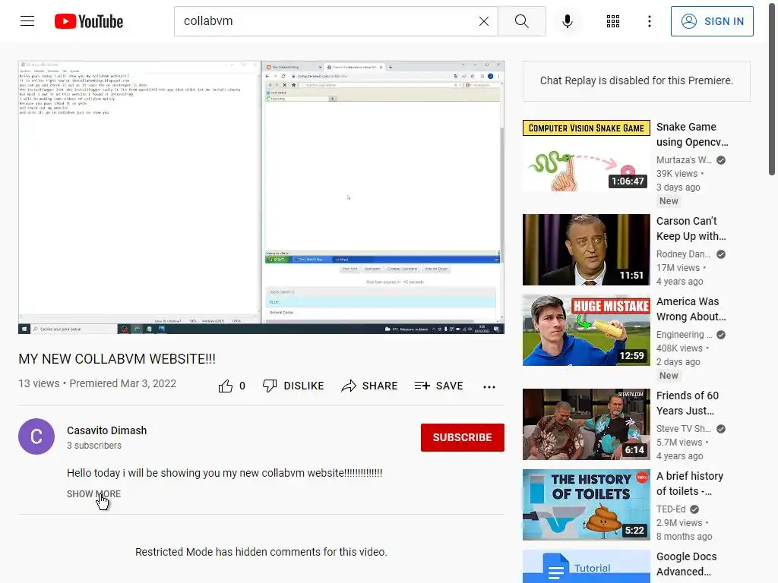Click the 3 subscribers count

click(94, 446)
